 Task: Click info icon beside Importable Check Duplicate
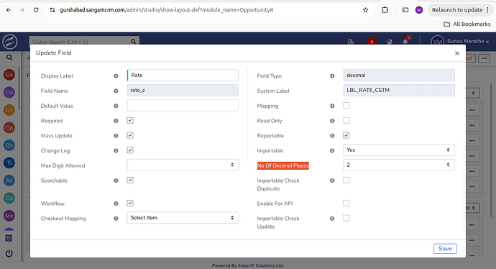(x=332, y=181)
